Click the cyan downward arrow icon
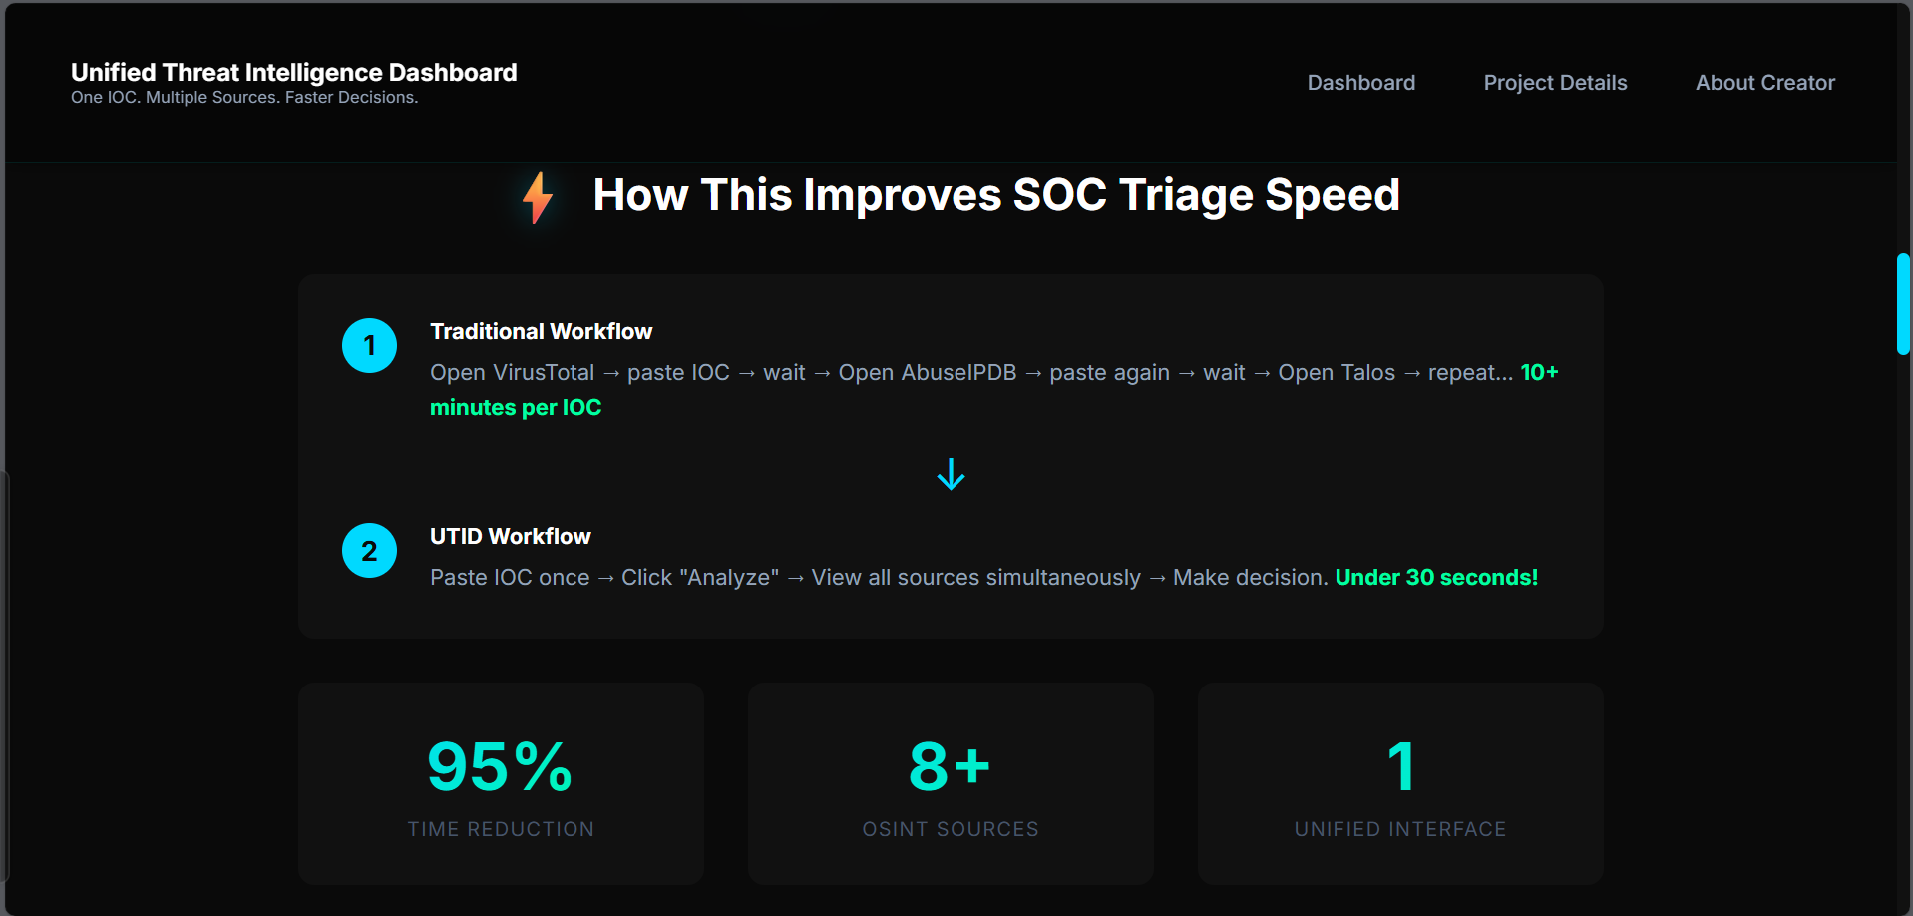 coord(951,474)
